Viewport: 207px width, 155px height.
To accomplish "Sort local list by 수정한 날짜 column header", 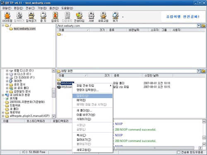I will (157, 76).
